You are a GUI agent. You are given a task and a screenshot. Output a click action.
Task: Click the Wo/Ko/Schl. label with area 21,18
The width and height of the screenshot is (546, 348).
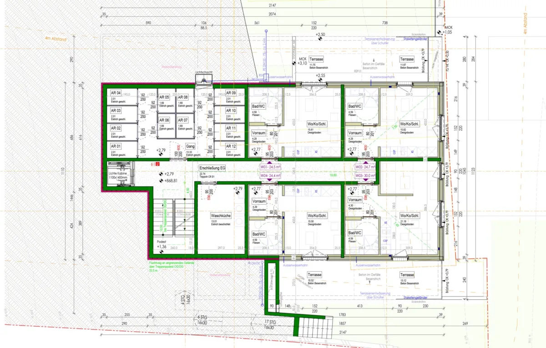409,216
